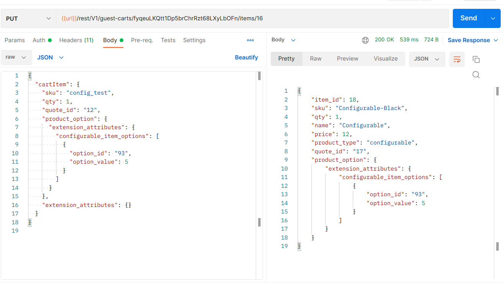Open the three-dots more options menu
Image resolution: width=503 pixels, height=284 pixels.
(250, 40)
